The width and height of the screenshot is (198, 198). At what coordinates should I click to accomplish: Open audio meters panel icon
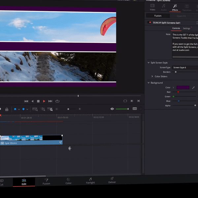pos(141,109)
